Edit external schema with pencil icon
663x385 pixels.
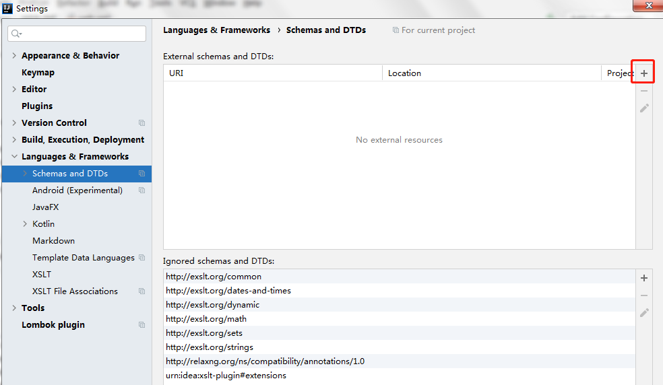click(644, 108)
